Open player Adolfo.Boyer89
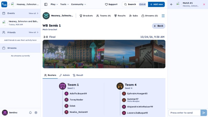 click(78, 94)
